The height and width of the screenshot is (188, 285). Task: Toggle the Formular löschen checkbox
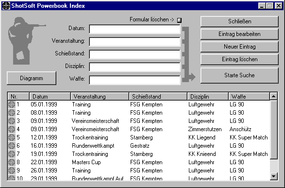coord(179,20)
